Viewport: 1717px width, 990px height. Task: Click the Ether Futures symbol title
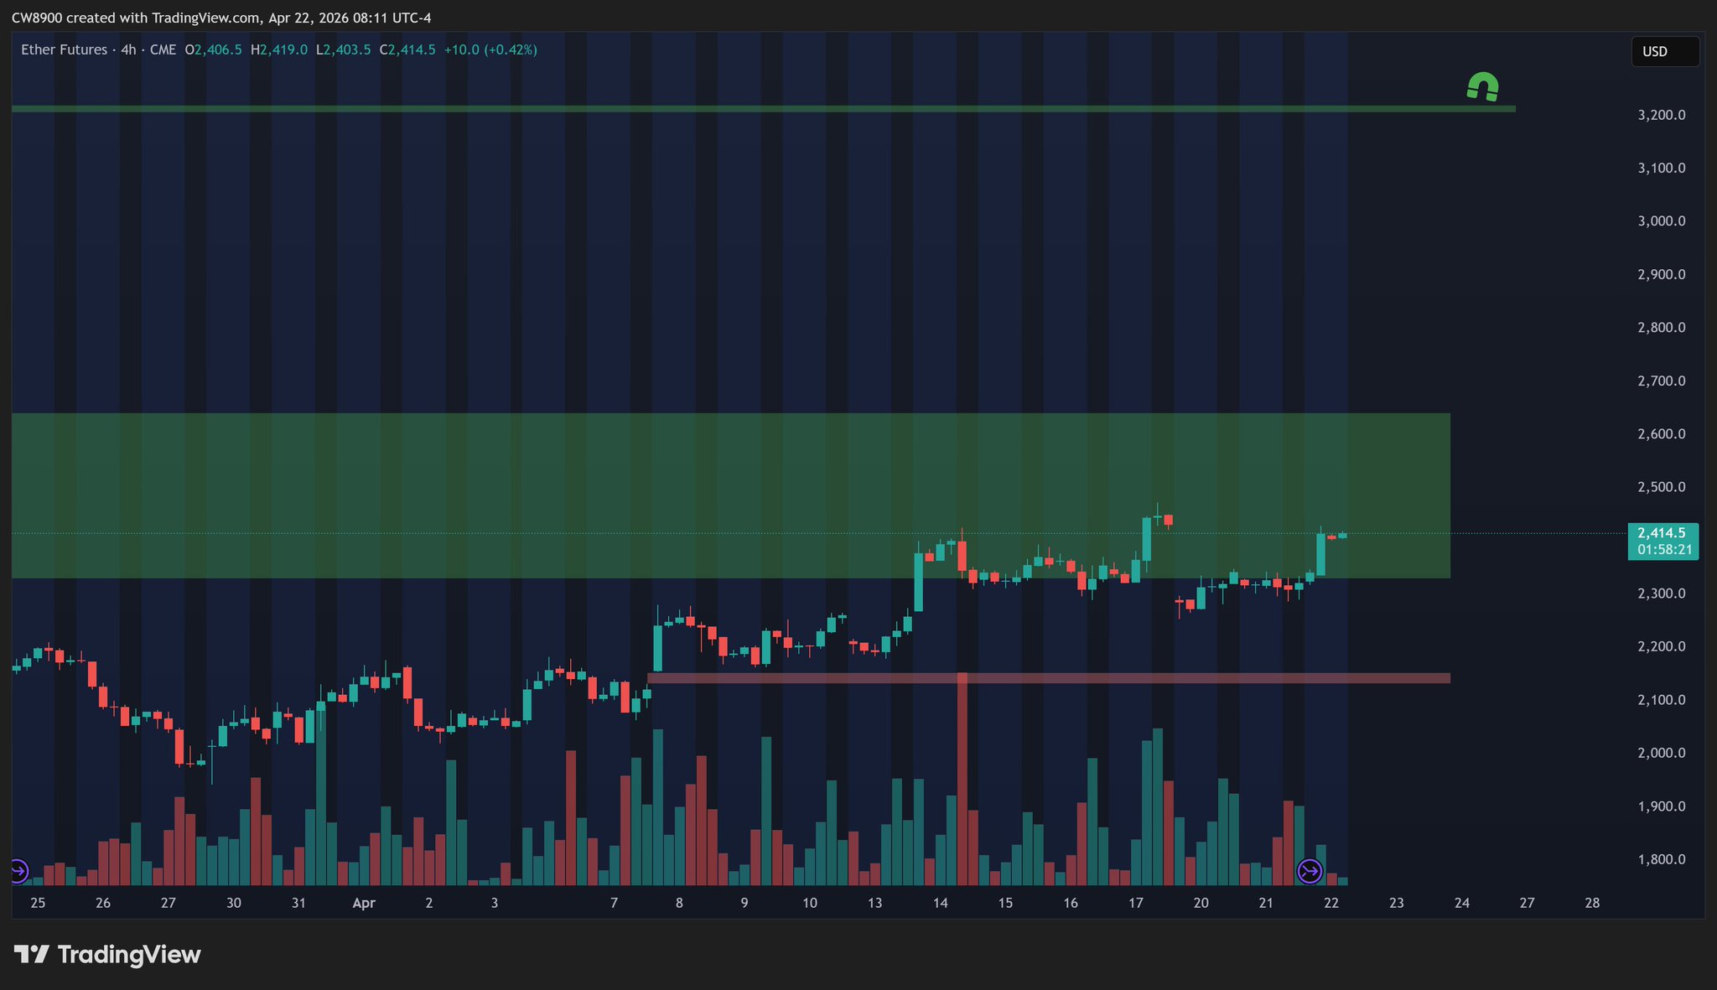click(64, 49)
